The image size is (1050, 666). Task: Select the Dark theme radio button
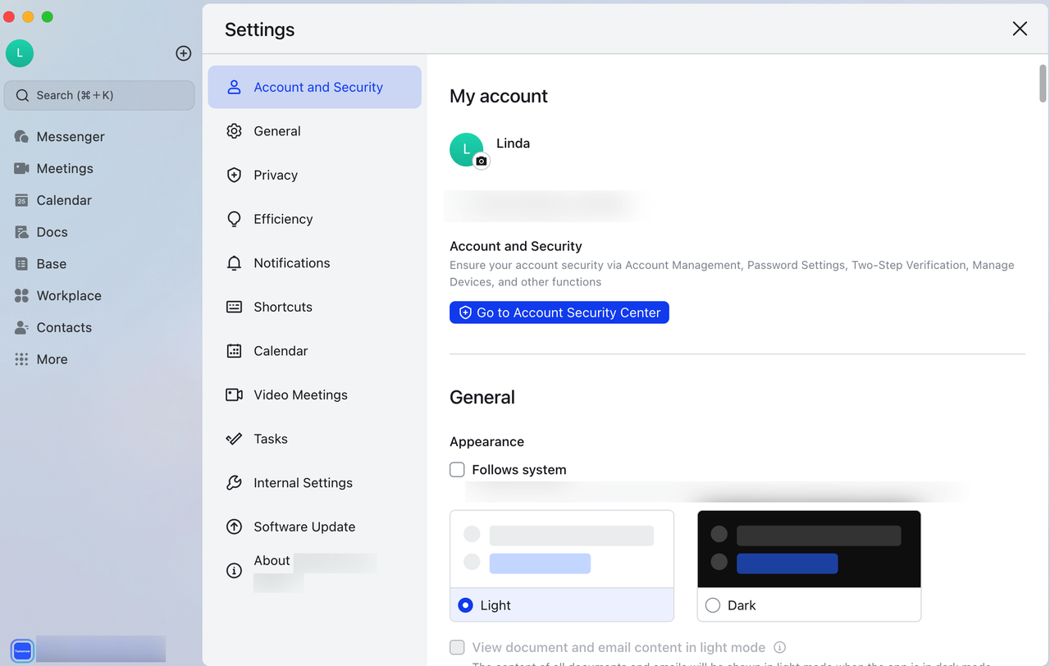tap(713, 604)
